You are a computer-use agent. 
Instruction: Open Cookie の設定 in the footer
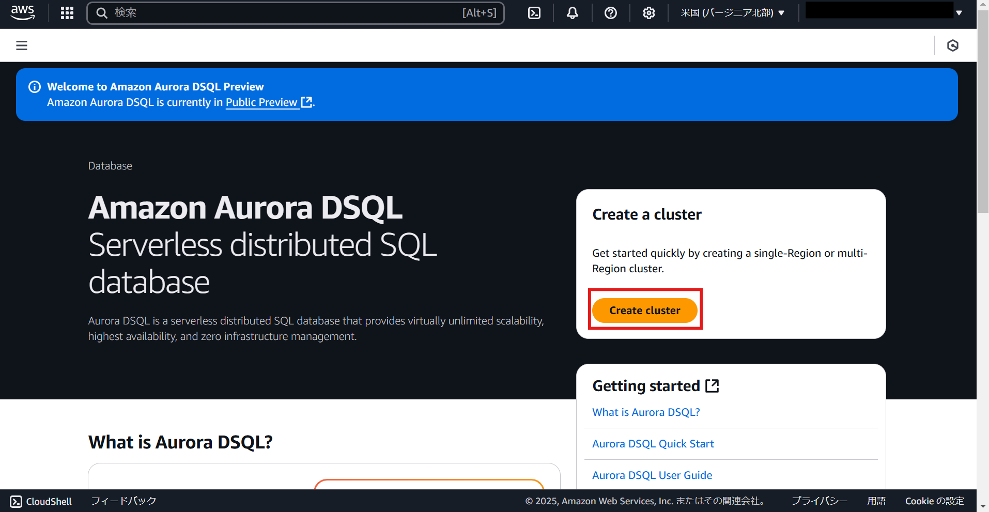[935, 501]
